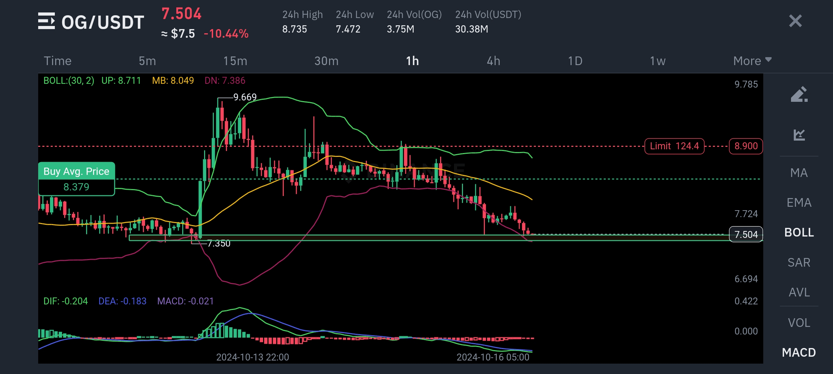The width and height of the screenshot is (833, 374).
Task: Select the Time line chart view
Action: [x=58, y=61]
